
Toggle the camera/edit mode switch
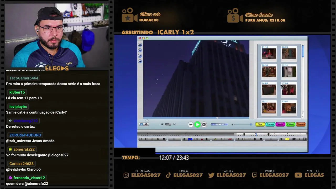(x=168, y=124)
